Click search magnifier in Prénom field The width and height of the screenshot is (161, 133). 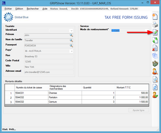click(71, 35)
